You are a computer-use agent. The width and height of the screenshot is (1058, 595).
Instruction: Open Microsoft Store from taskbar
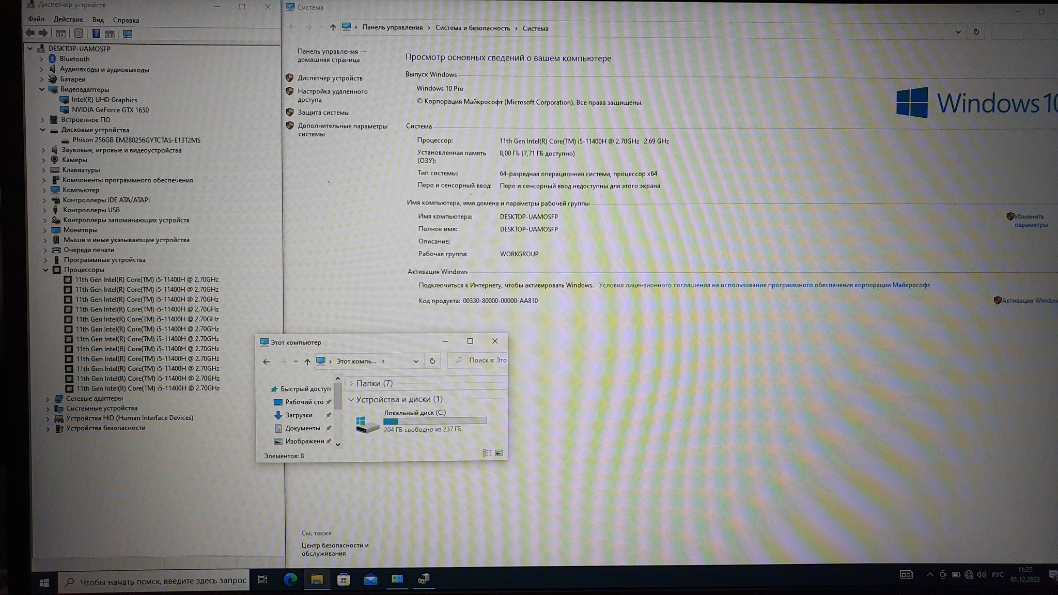(344, 580)
